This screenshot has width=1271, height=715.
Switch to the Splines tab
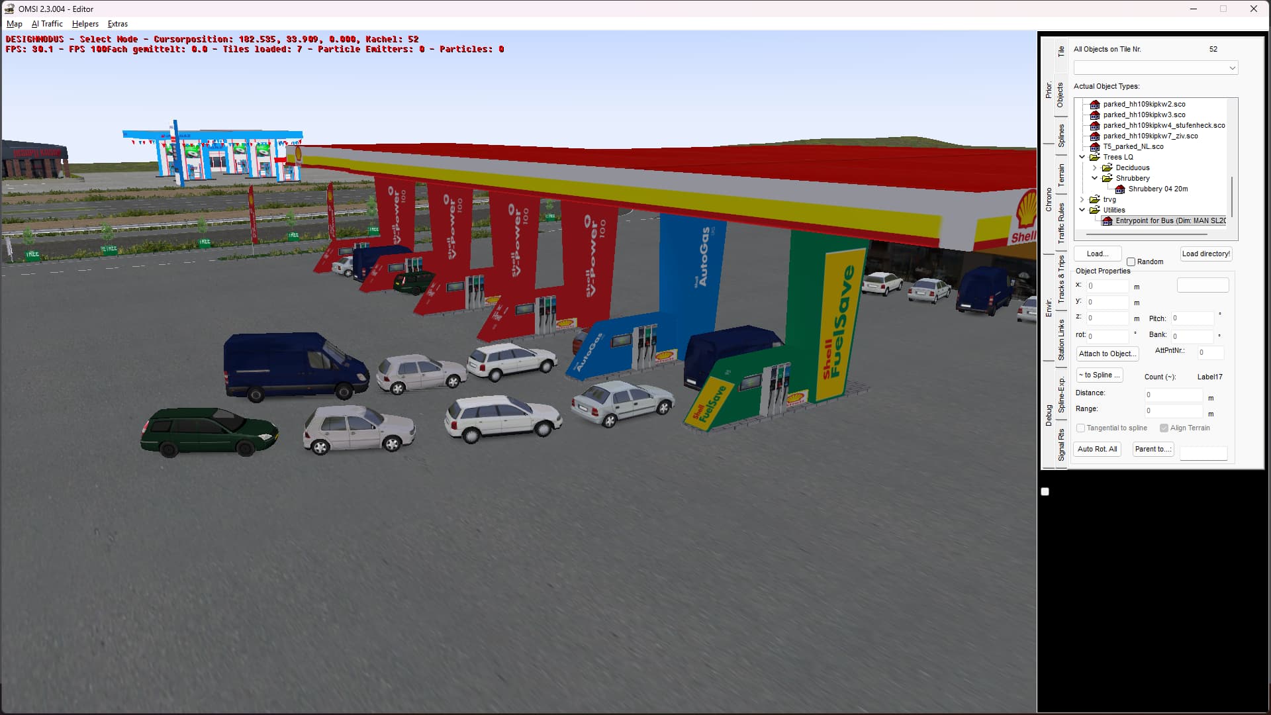pos(1061,135)
